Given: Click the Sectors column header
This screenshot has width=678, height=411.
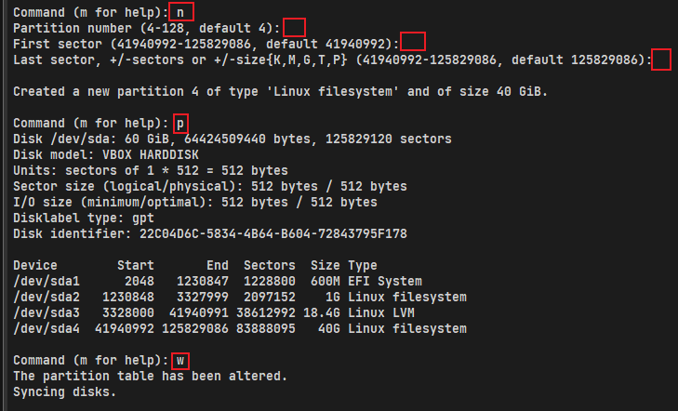Looking at the screenshot, I should click(x=269, y=265).
